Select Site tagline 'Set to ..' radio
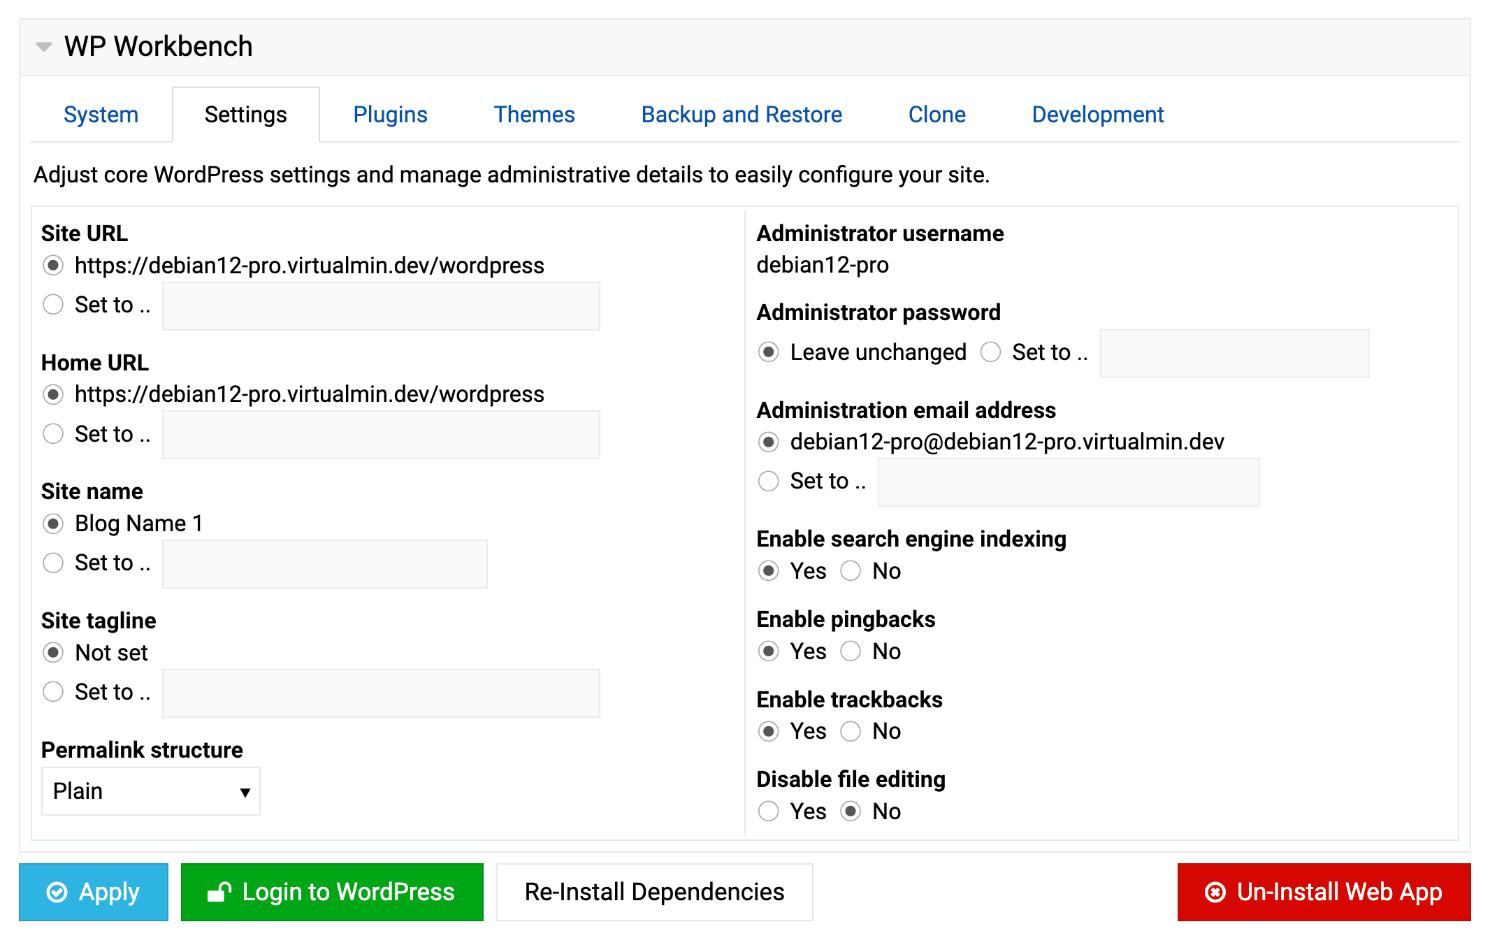The height and width of the screenshot is (938, 1490). pos(53,692)
